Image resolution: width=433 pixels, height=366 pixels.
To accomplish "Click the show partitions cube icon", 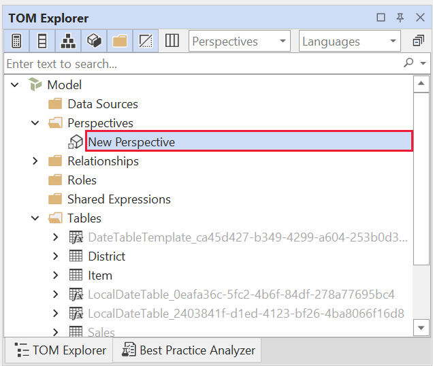I will tap(94, 41).
